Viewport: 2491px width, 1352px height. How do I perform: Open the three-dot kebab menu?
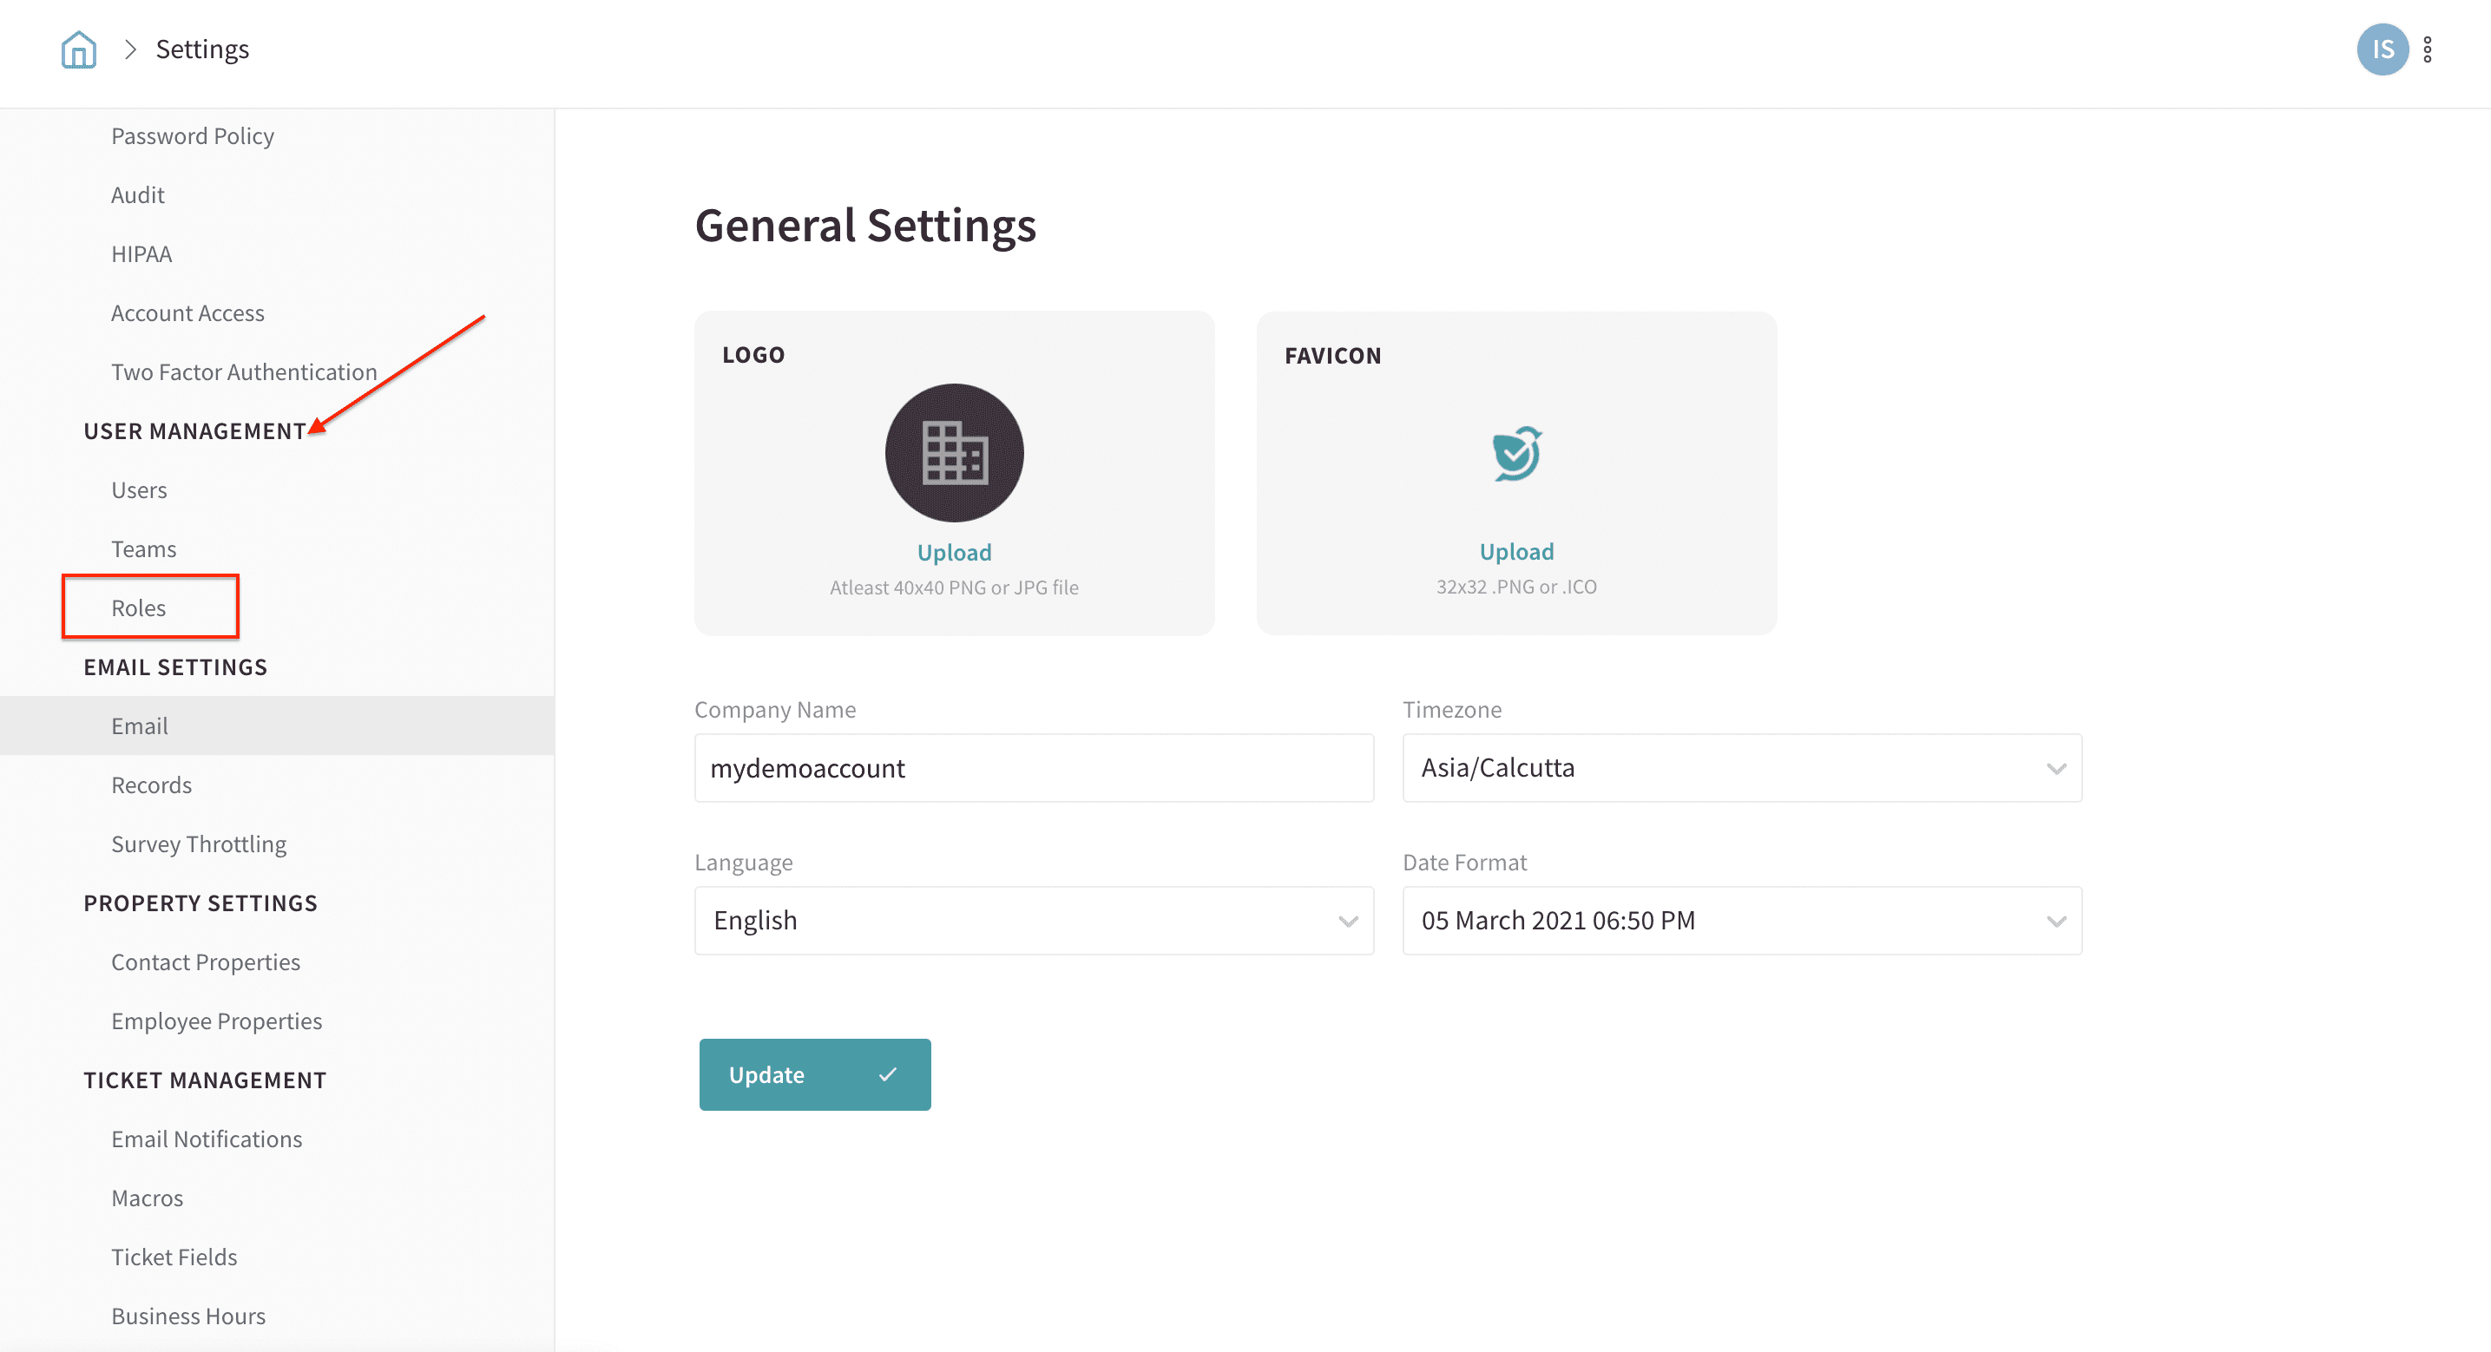click(2427, 49)
